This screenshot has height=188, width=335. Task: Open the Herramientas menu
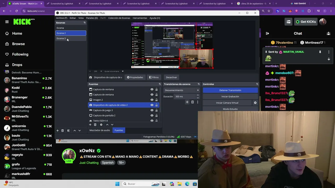click(140, 18)
